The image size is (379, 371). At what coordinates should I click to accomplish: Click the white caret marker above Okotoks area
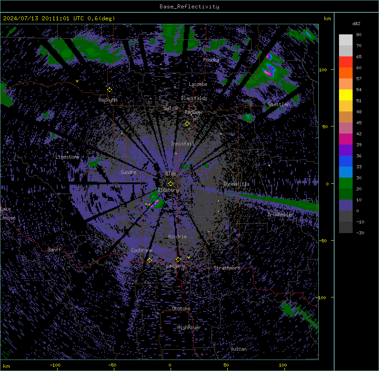coord(158,313)
